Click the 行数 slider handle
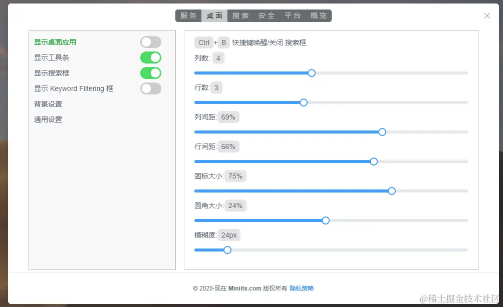 click(x=303, y=102)
